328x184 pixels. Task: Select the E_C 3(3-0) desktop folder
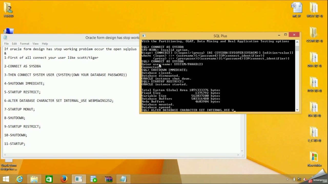click(x=314, y=134)
